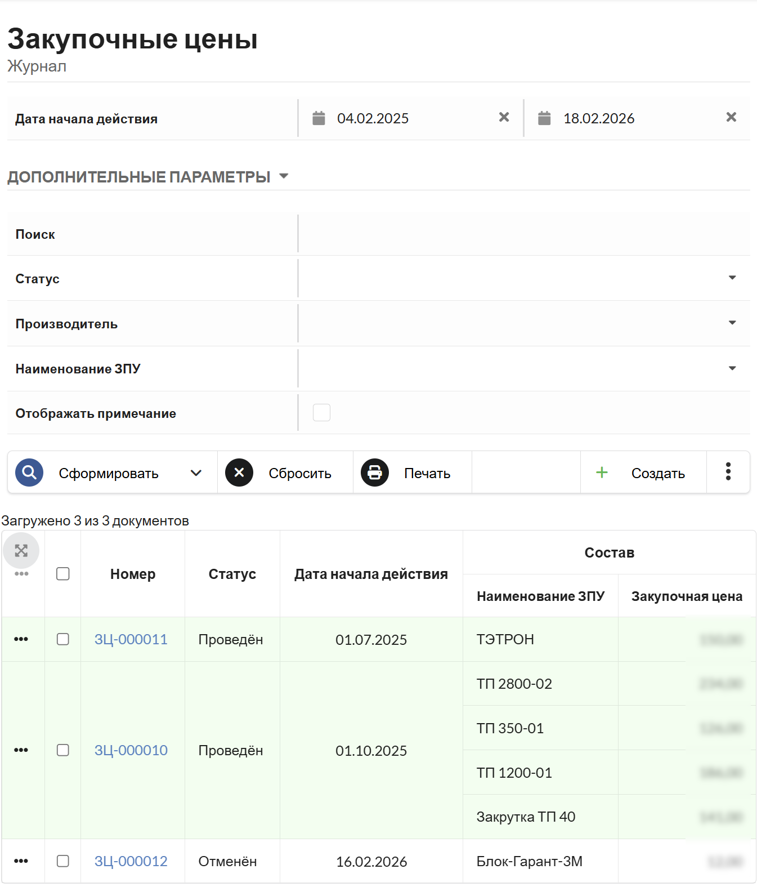Viewport: 757px width, 887px height.
Task: Toggle the Отображать примечание checkbox
Action: (x=321, y=413)
